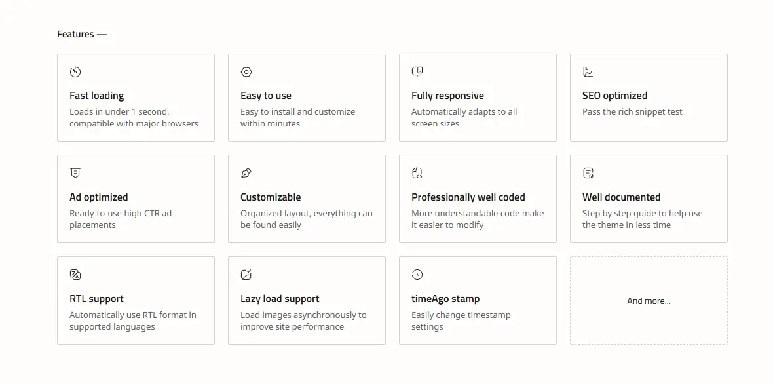Select the SEO optimized heading
Screen dimensions: 773x384
[x=614, y=96]
